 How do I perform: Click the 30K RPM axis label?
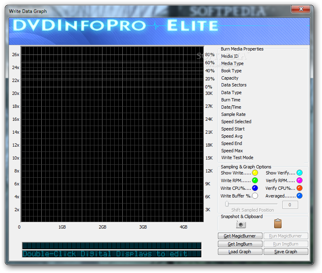pyautogui.click(x=209, y=93)
